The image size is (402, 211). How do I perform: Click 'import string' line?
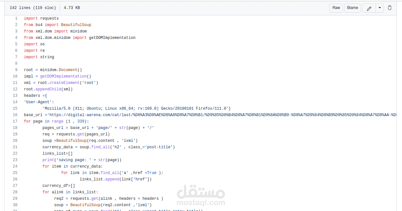coord(39,57)
